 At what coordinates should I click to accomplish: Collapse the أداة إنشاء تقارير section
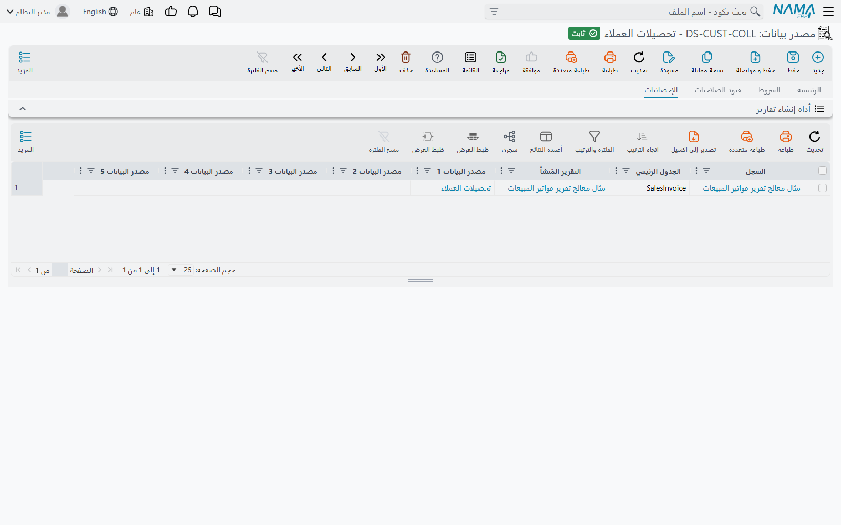pos(23,109)
